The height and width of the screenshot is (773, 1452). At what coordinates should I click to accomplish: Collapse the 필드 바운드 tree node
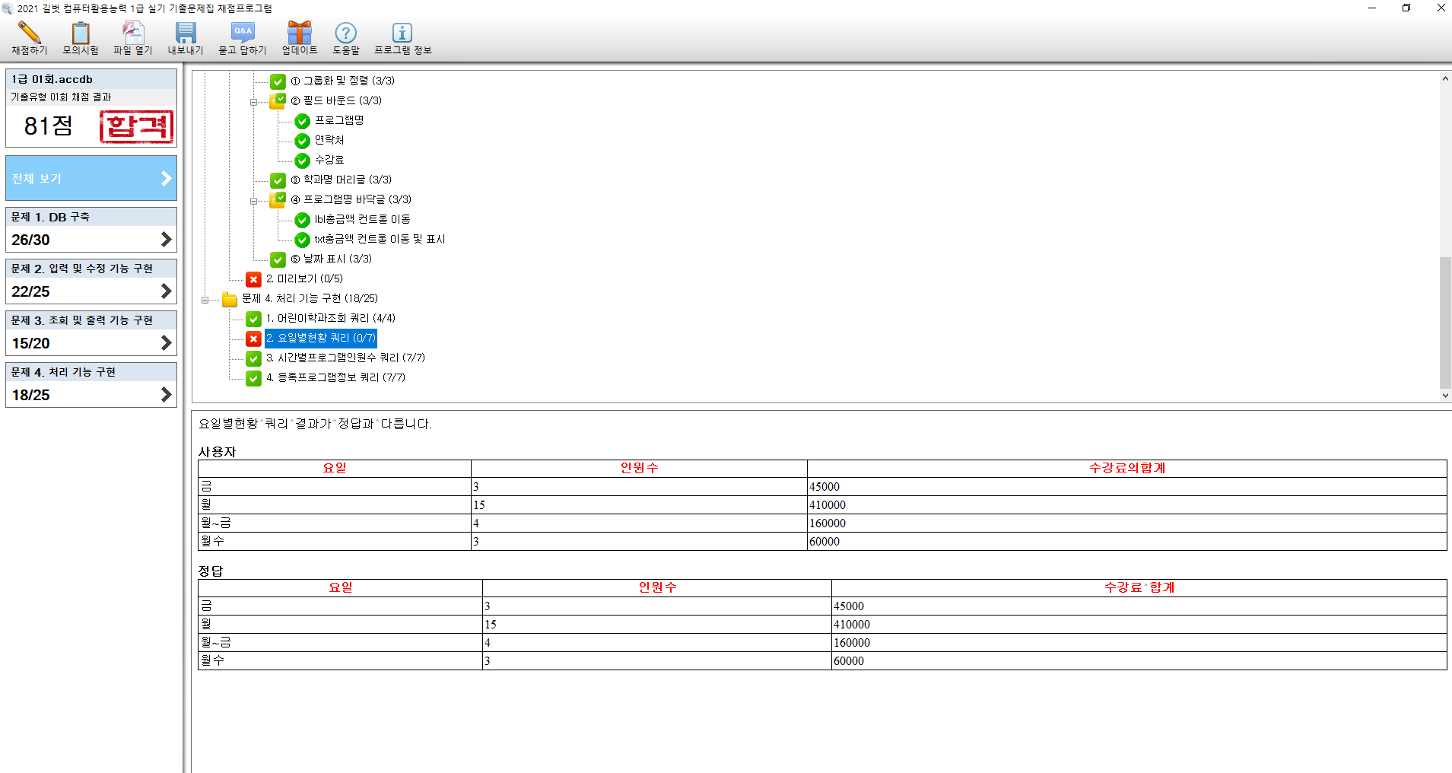pos(254,102)
